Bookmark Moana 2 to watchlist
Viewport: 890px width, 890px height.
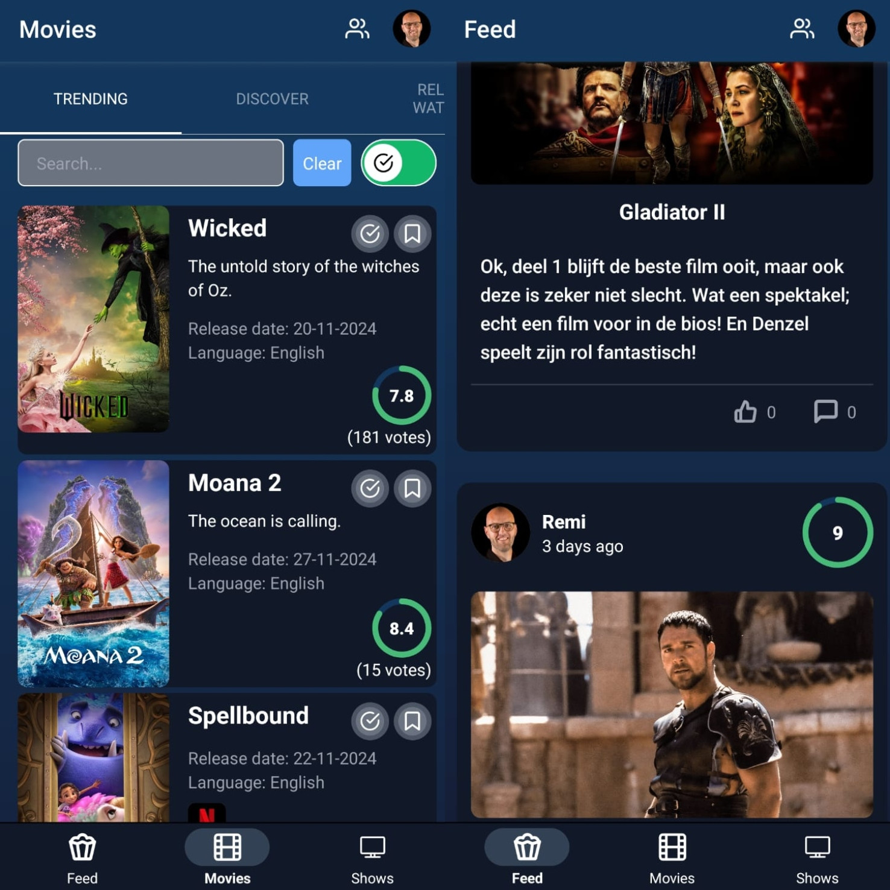tap(412, 488)
